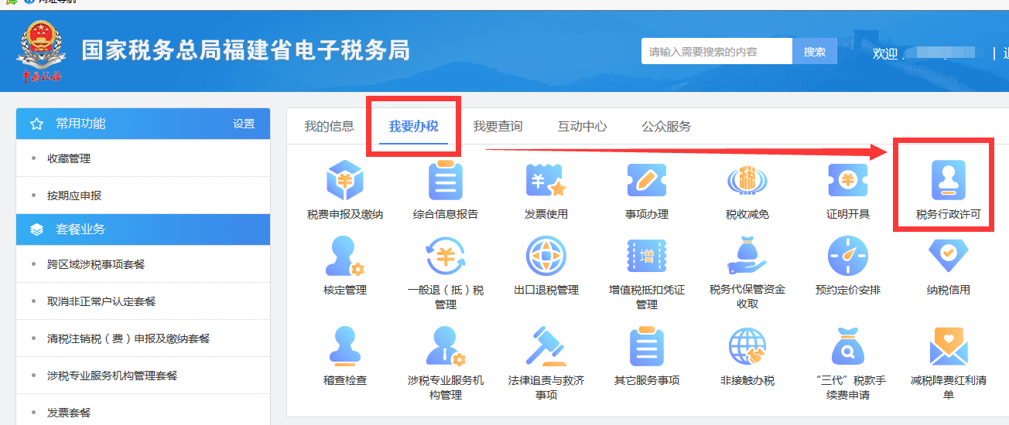Open 减税降费红利清单 icon

(949, 346)
